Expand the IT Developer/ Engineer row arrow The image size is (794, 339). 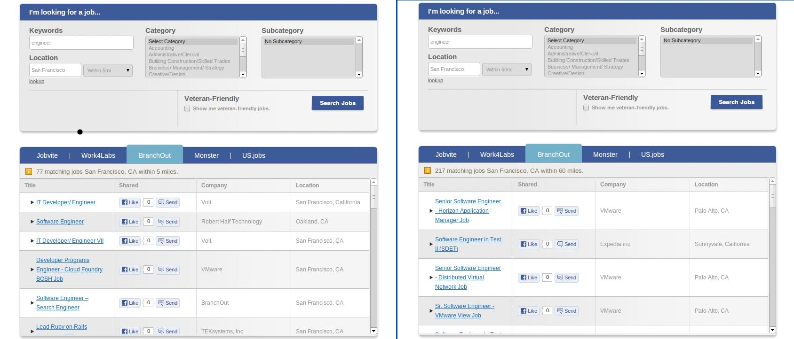coord(32,202)
